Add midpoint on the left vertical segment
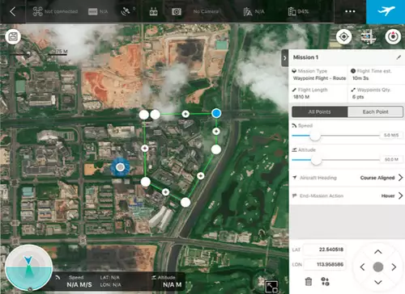The height and width of the screenshot is (294, 405). (145, 148)
